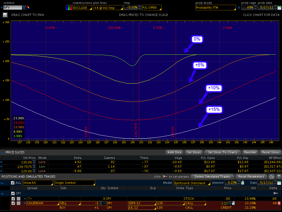Click the symbol field showing SPY

12,8
